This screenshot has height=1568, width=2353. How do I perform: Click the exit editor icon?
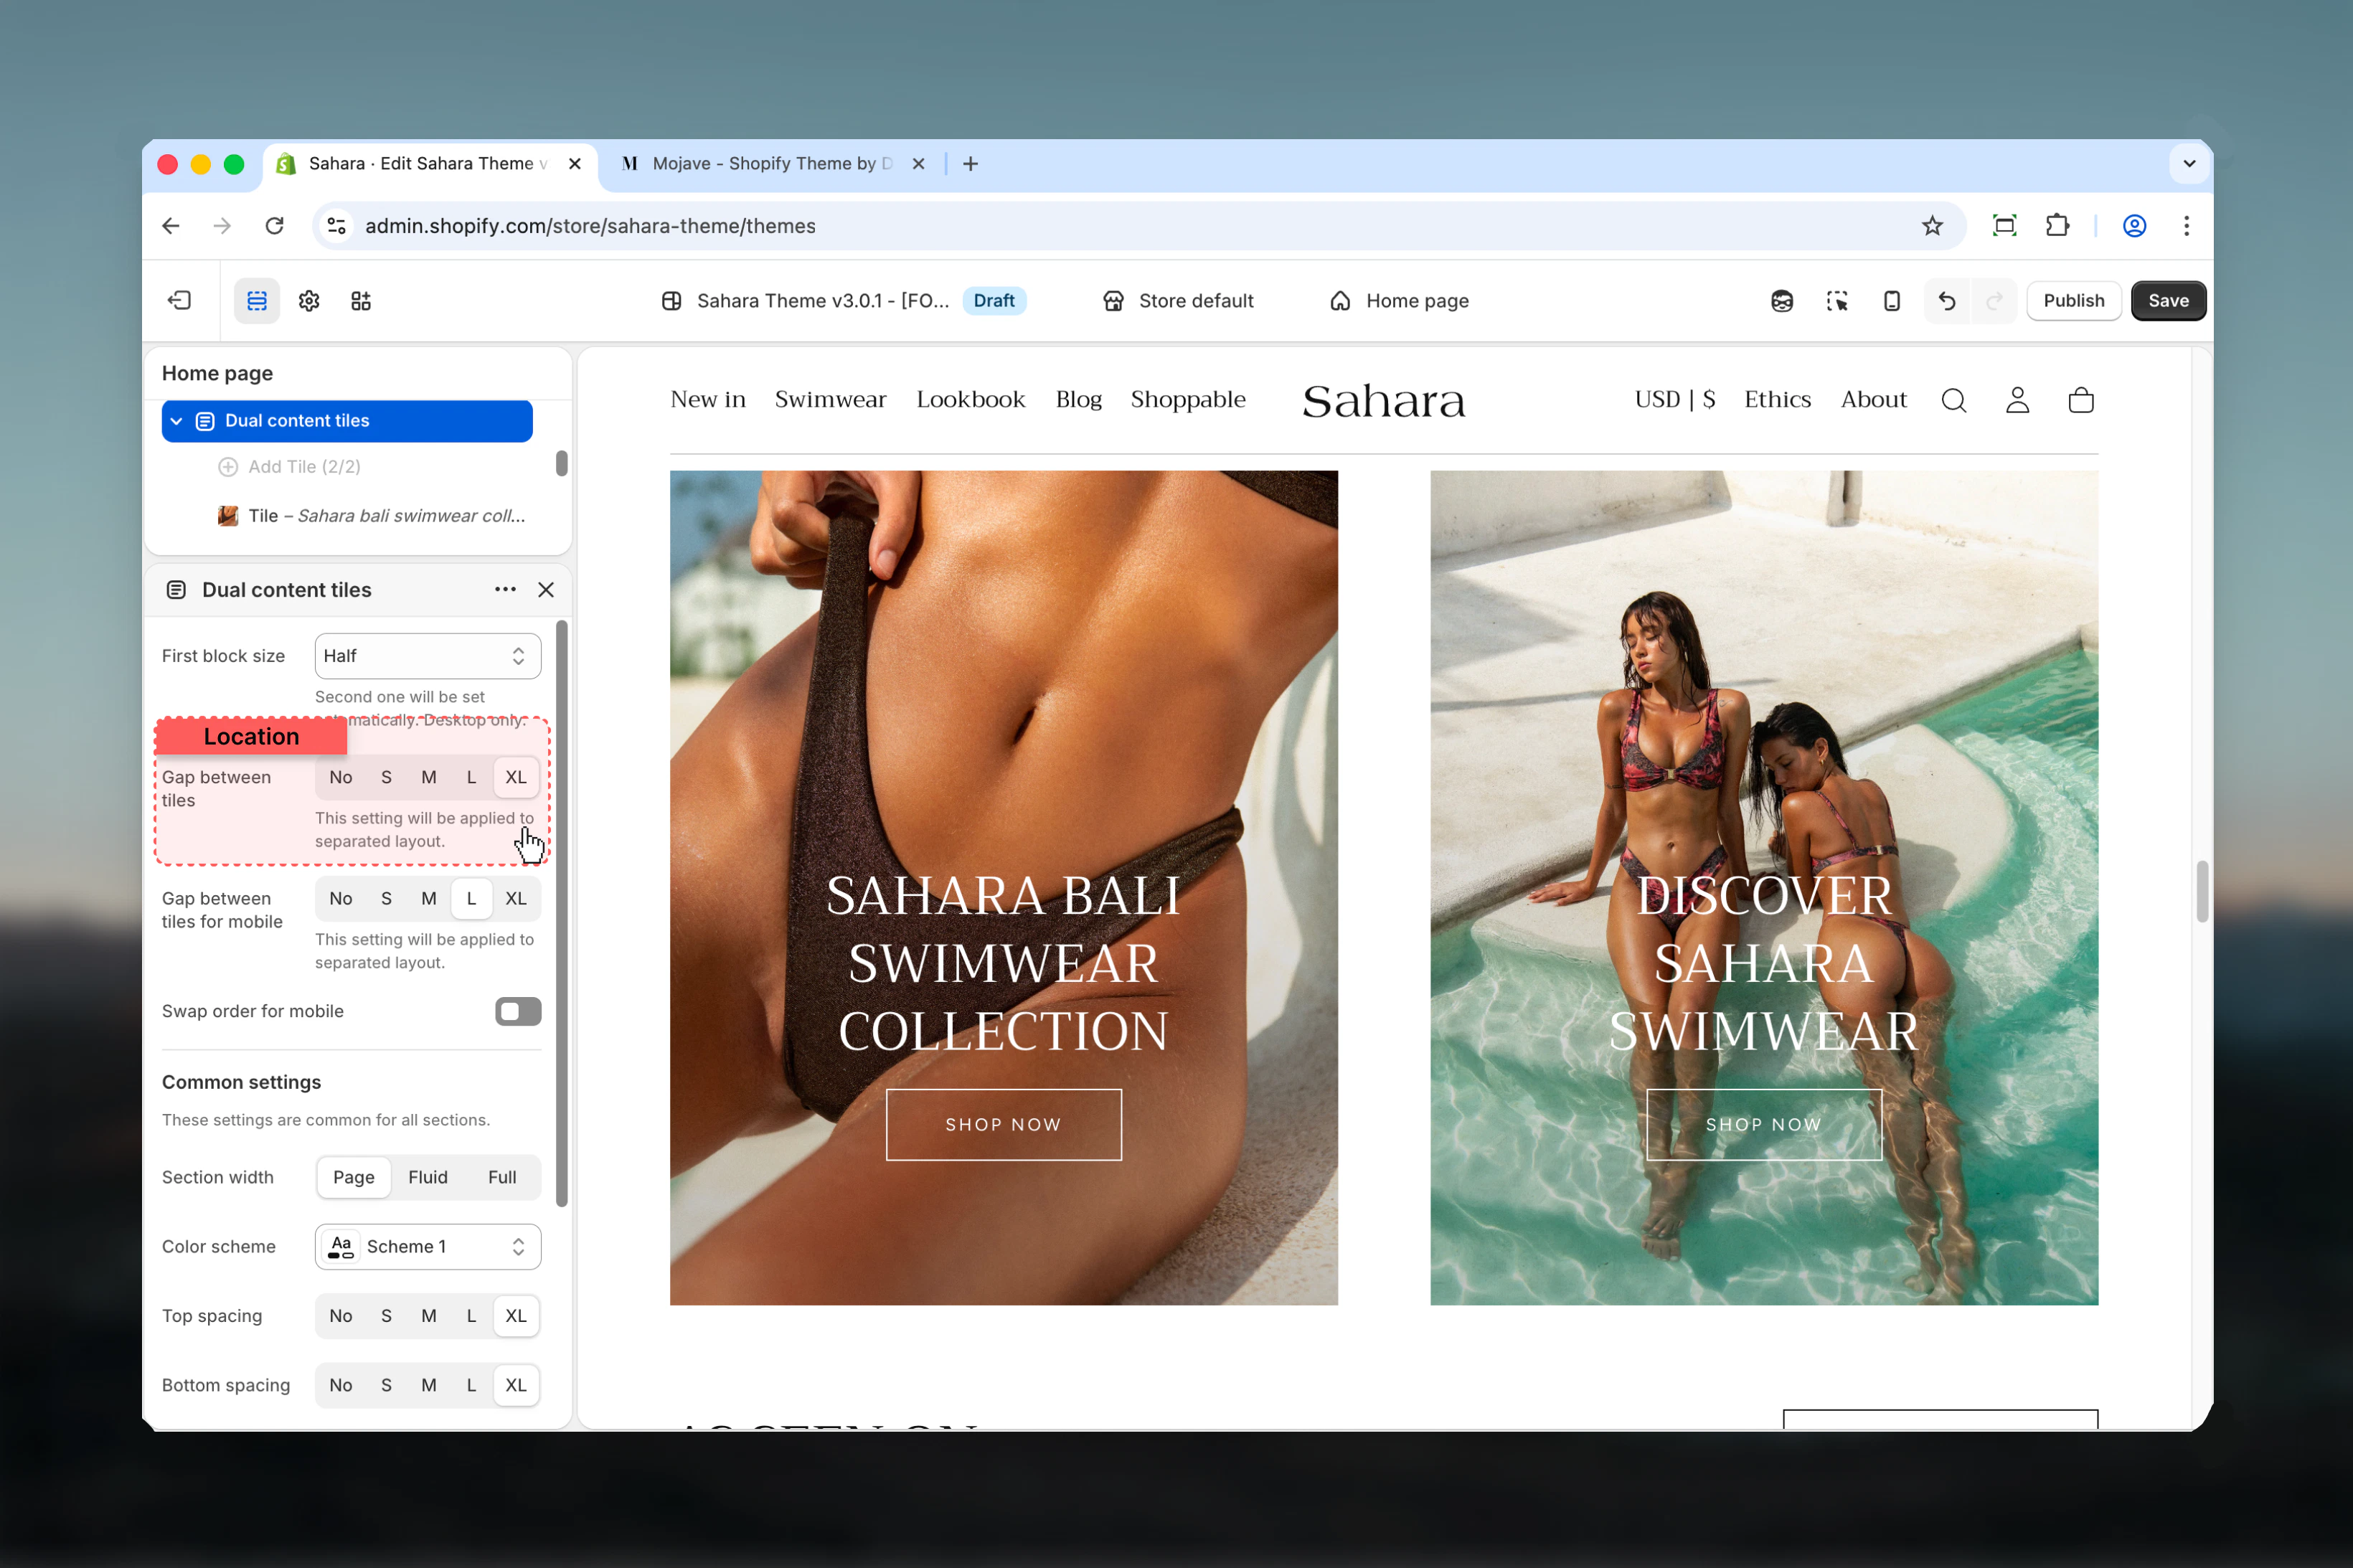[180, 300]
